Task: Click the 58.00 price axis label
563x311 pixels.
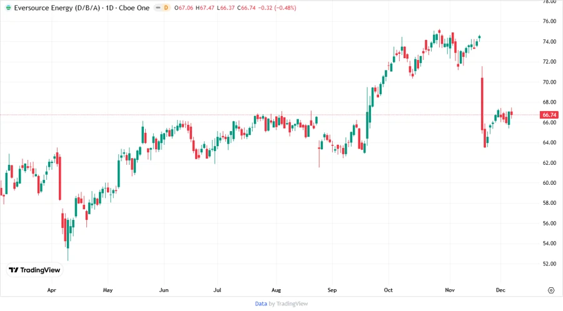Action: point(549,203)
